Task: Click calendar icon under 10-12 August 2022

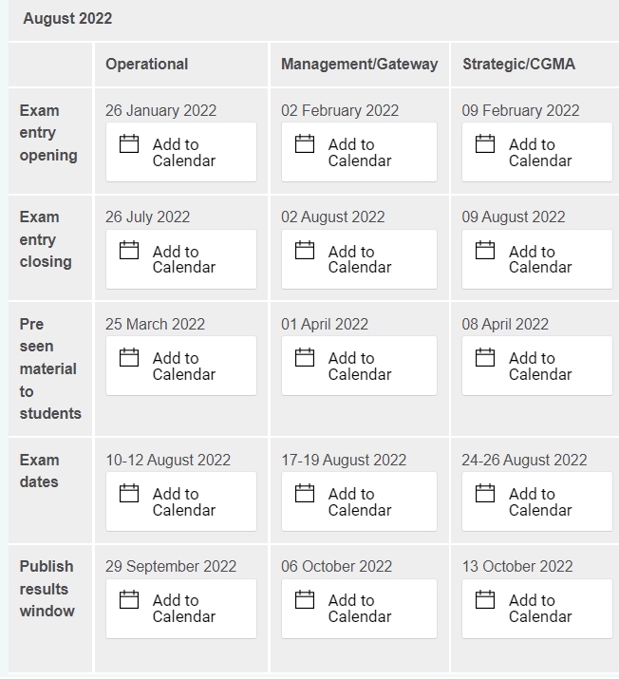Action: click(129, 494)
